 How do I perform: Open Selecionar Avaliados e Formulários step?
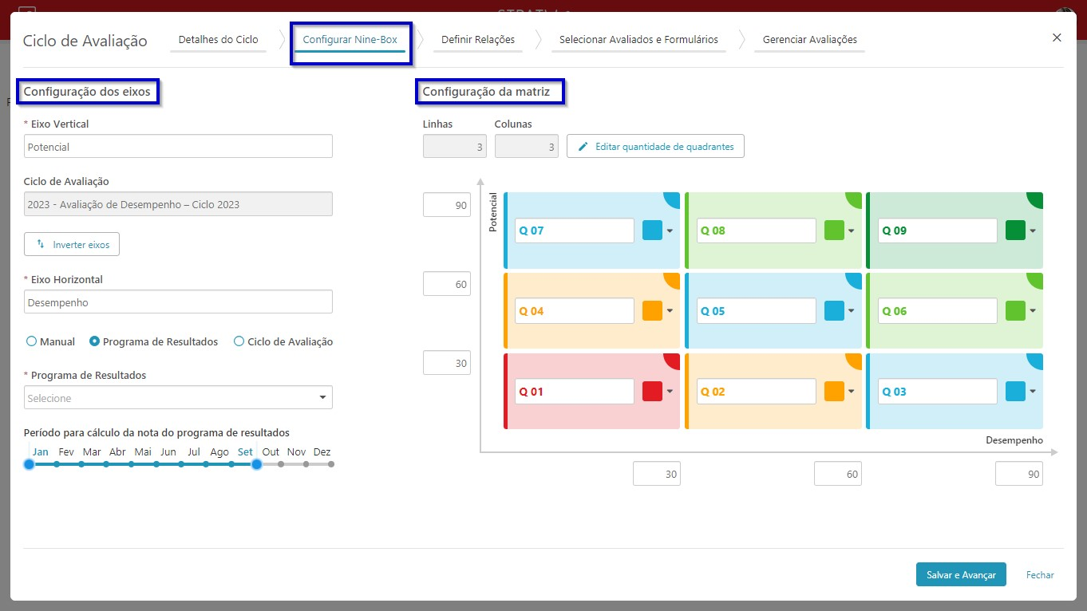coord(638,39)
